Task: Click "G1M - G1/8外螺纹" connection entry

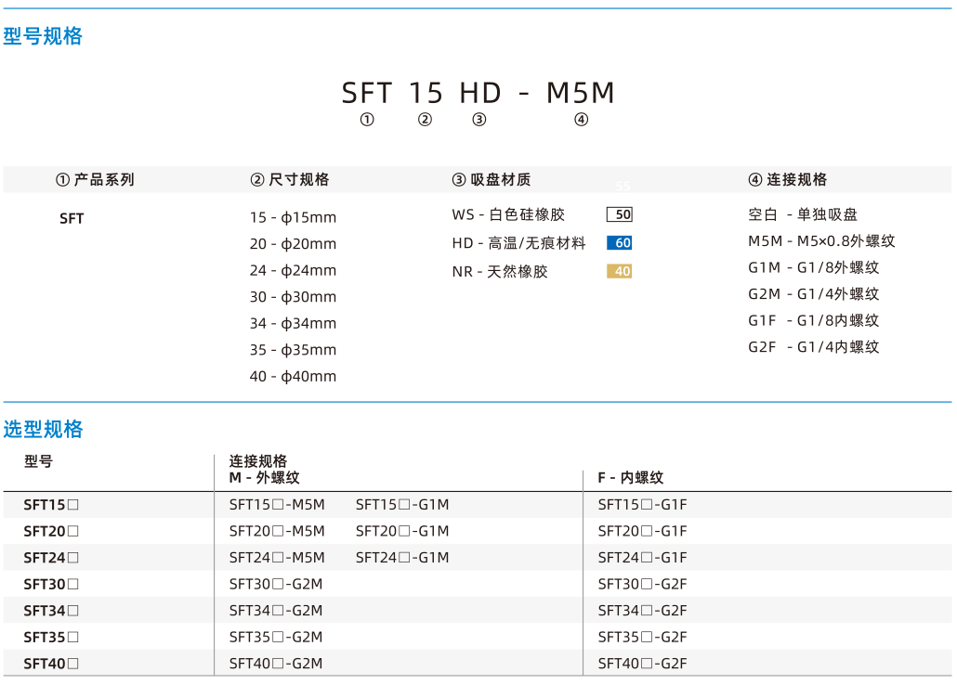Action: coord(814,267)
